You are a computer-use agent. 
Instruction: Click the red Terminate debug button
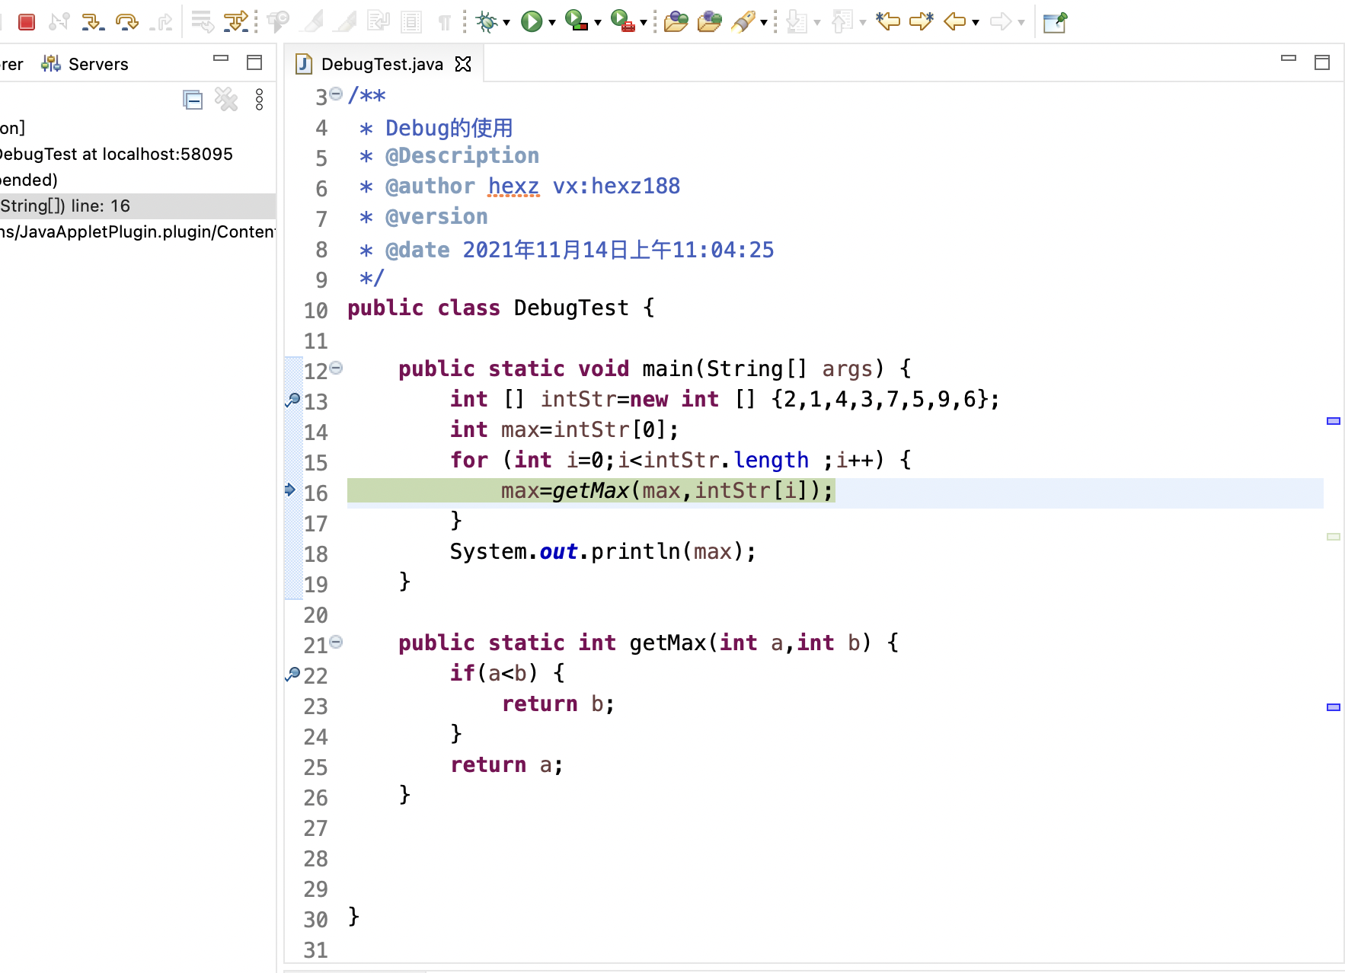click(27, 22)
